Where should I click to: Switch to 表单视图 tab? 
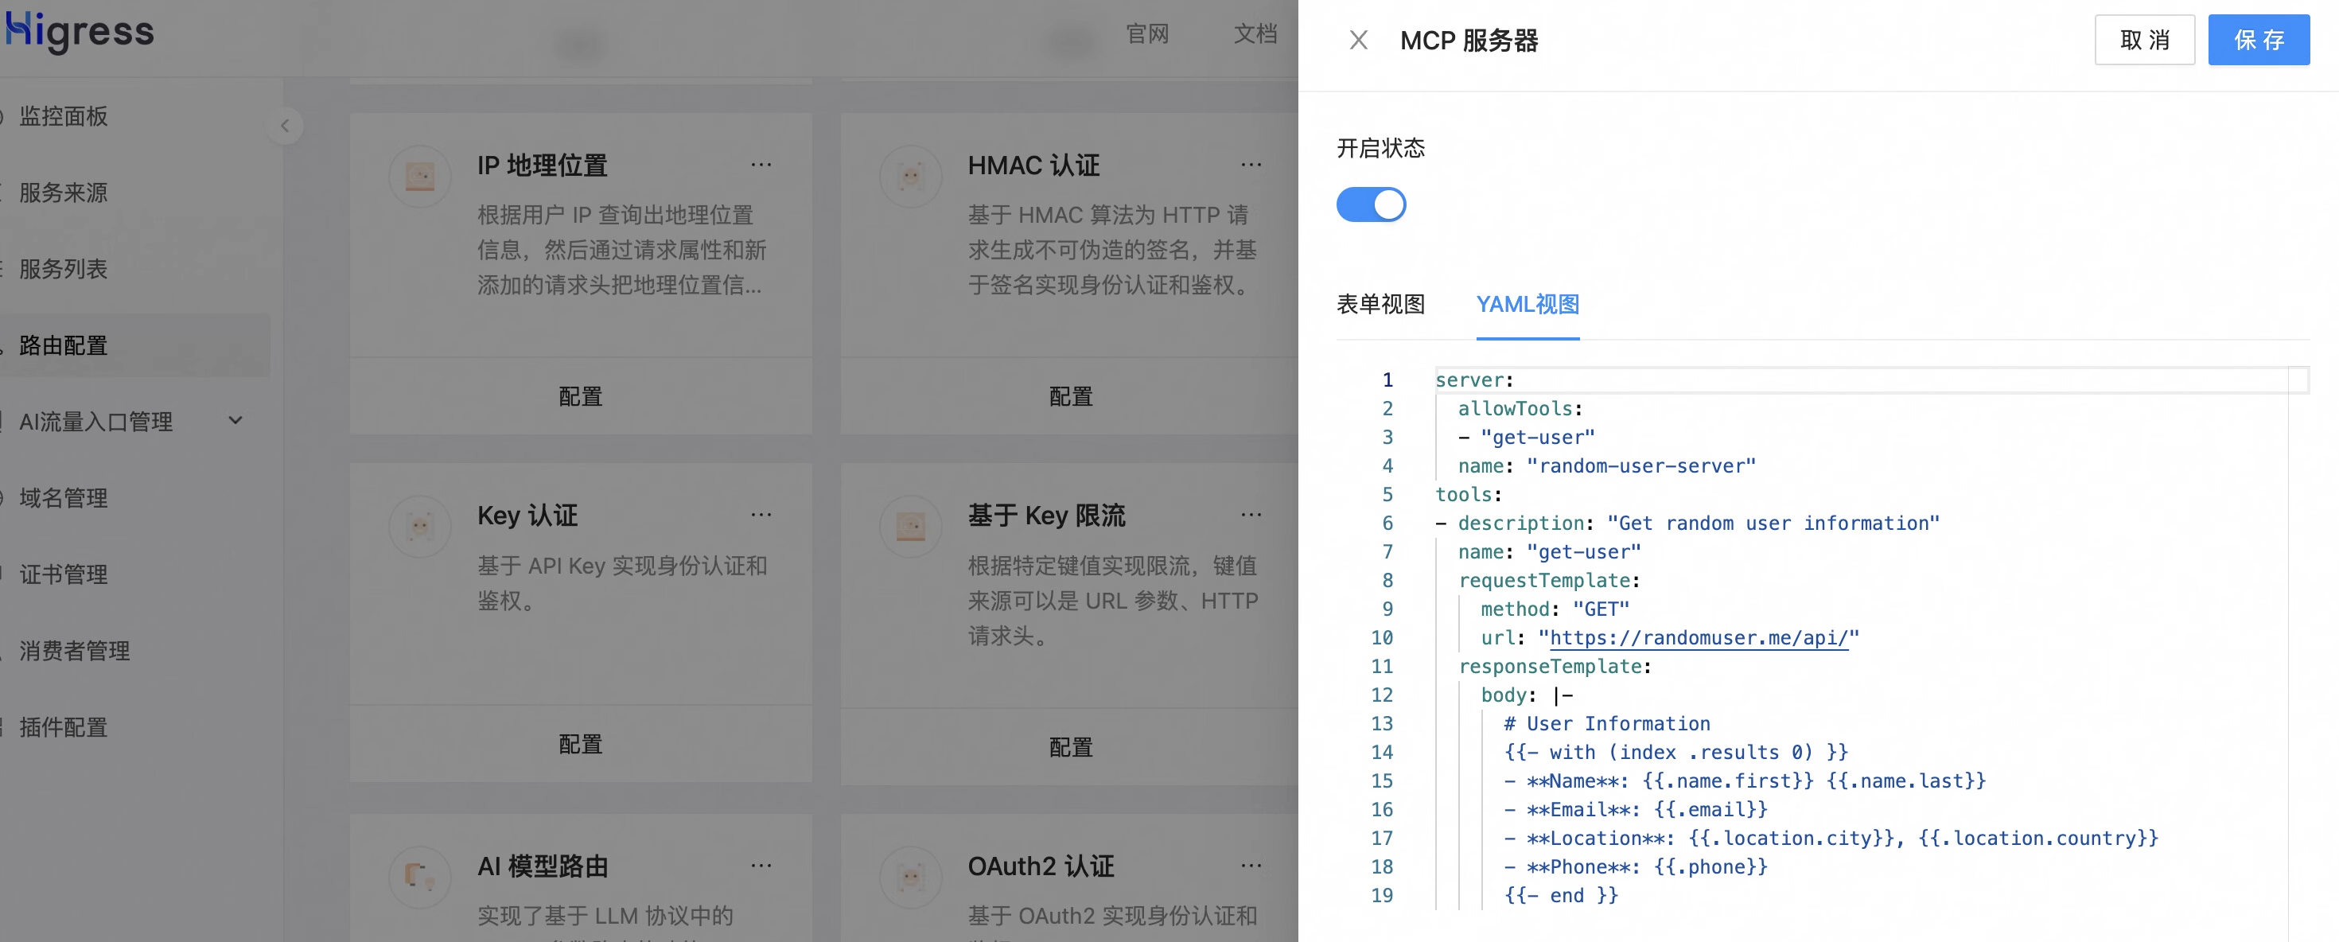pyautogui.click(x=1380, y=304)
